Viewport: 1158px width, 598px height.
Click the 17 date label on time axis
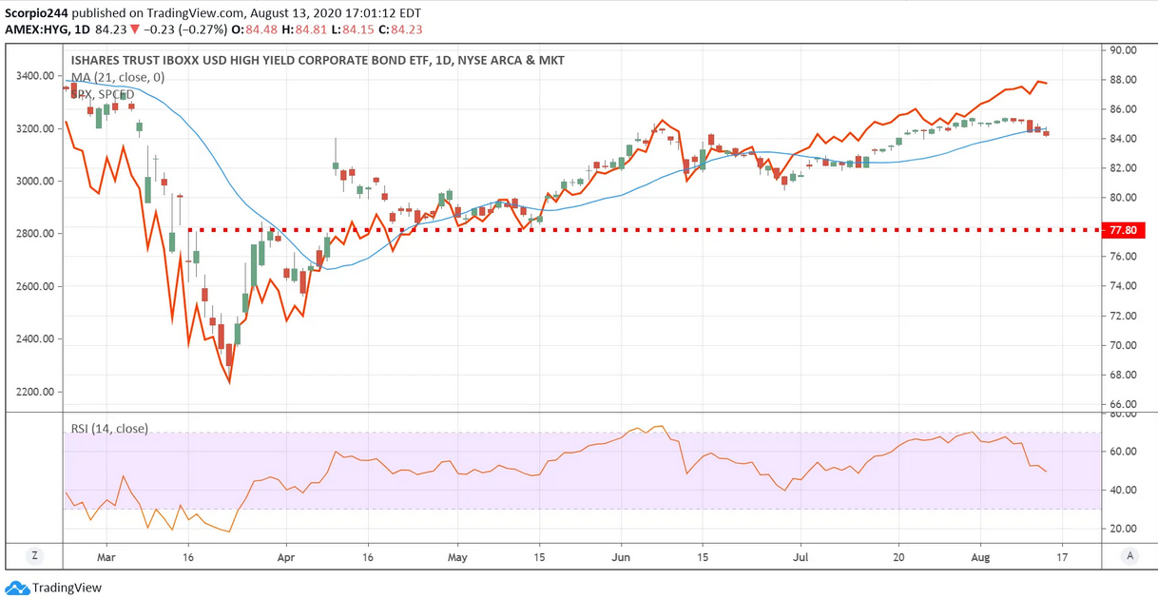click(1061, 557)
